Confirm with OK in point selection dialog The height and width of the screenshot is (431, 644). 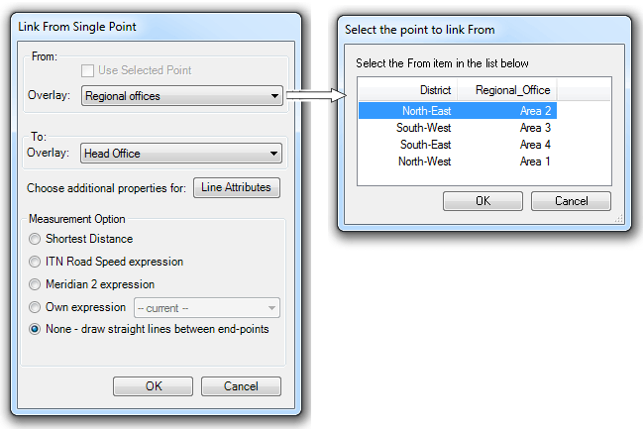[483, 201]
